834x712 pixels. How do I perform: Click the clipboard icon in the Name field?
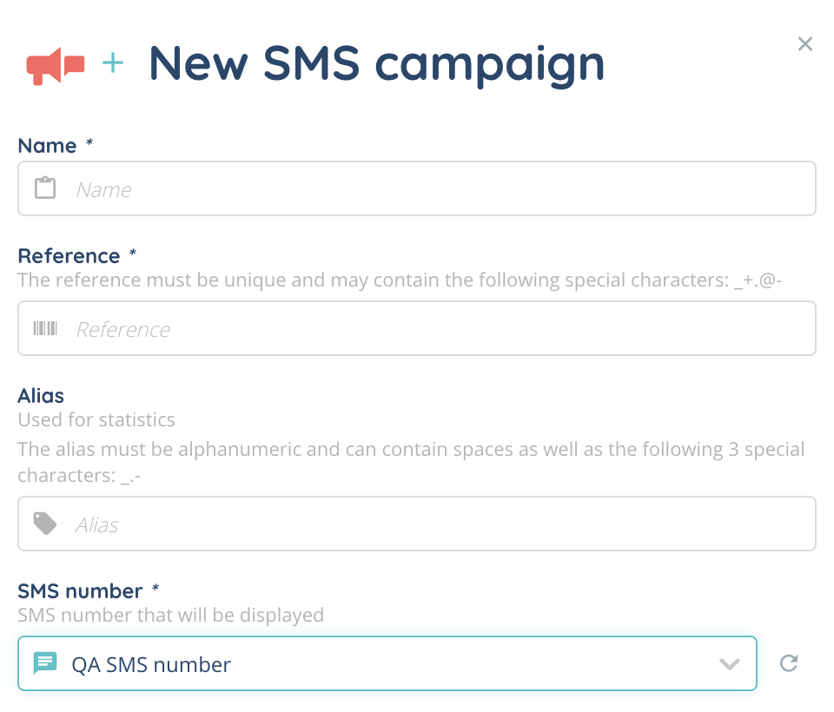tap(45, 188)
